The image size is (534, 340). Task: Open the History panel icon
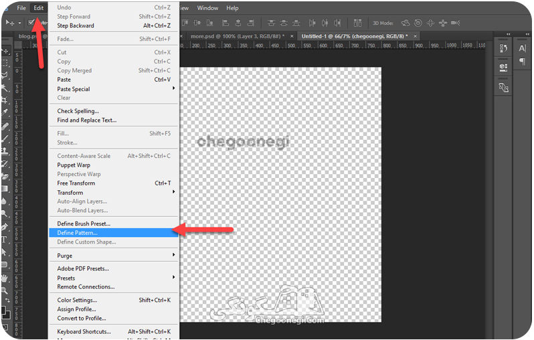tap(503, 48)
